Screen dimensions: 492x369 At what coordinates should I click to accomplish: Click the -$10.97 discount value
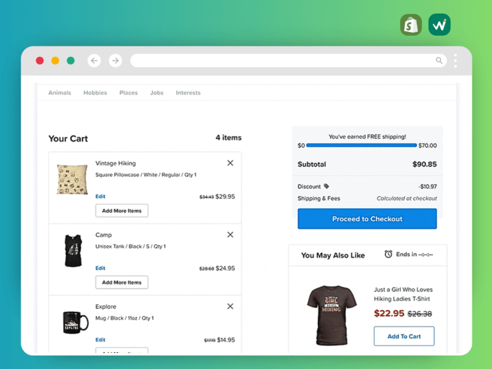pos(427,186)
